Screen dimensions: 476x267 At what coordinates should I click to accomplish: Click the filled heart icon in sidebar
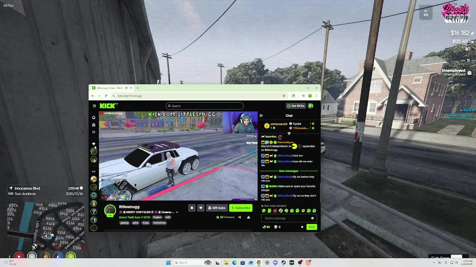[94, 144]
